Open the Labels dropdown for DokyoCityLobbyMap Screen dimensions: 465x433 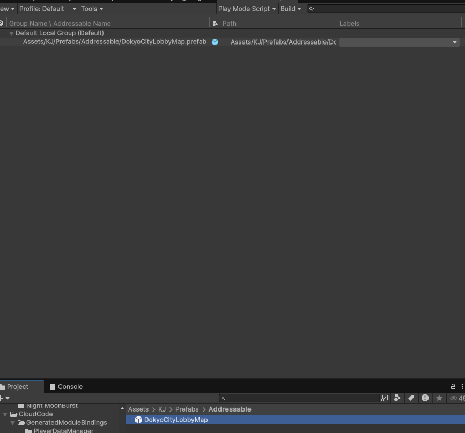400,42
